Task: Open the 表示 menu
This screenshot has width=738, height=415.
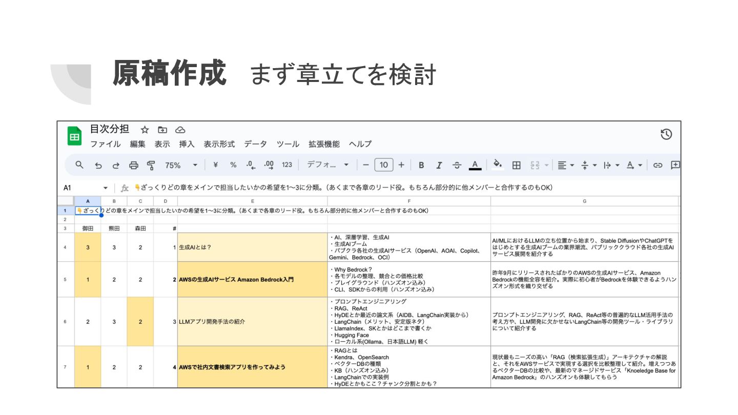Action: [x=162, y=144]
